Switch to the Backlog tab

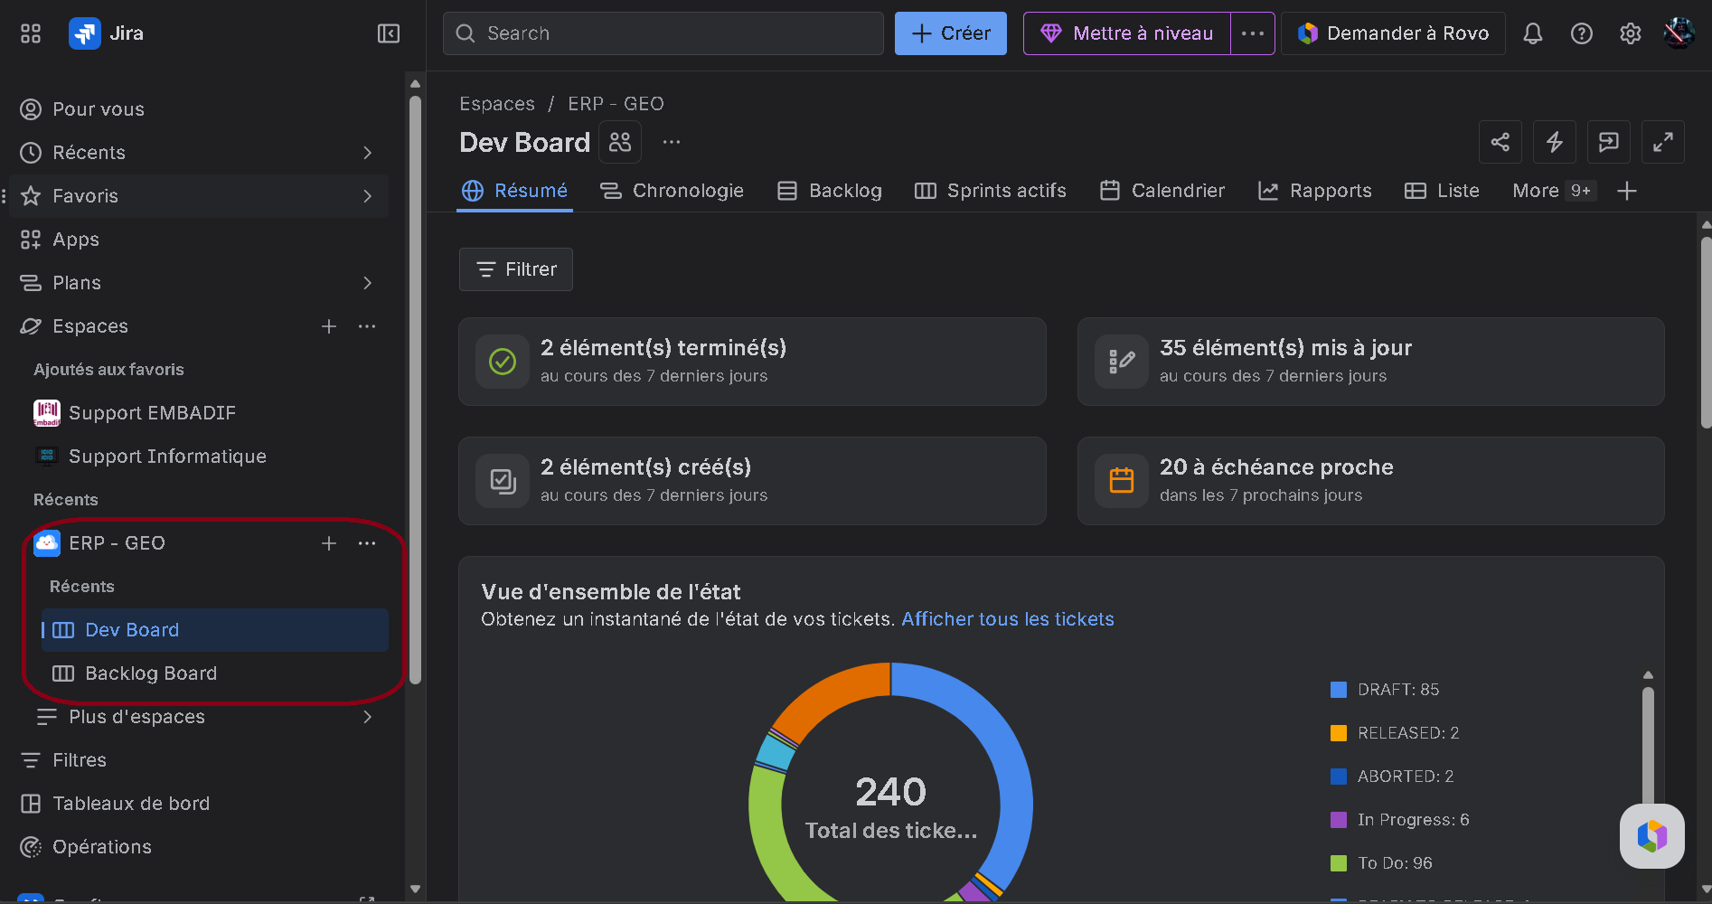[830, 191]
